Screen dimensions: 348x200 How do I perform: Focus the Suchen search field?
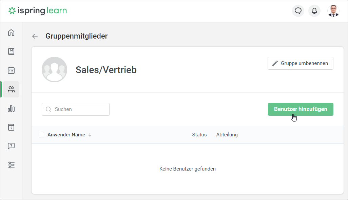click(x=75, y=109)
